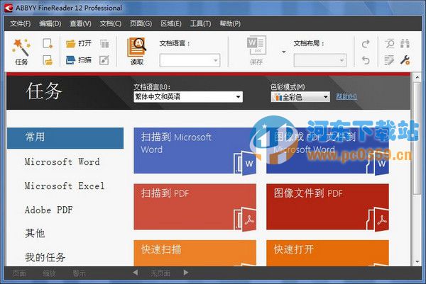Open the 文档(C) menu
The width and height of the screenshot is (426, 284).
click(x=111, y=23)
